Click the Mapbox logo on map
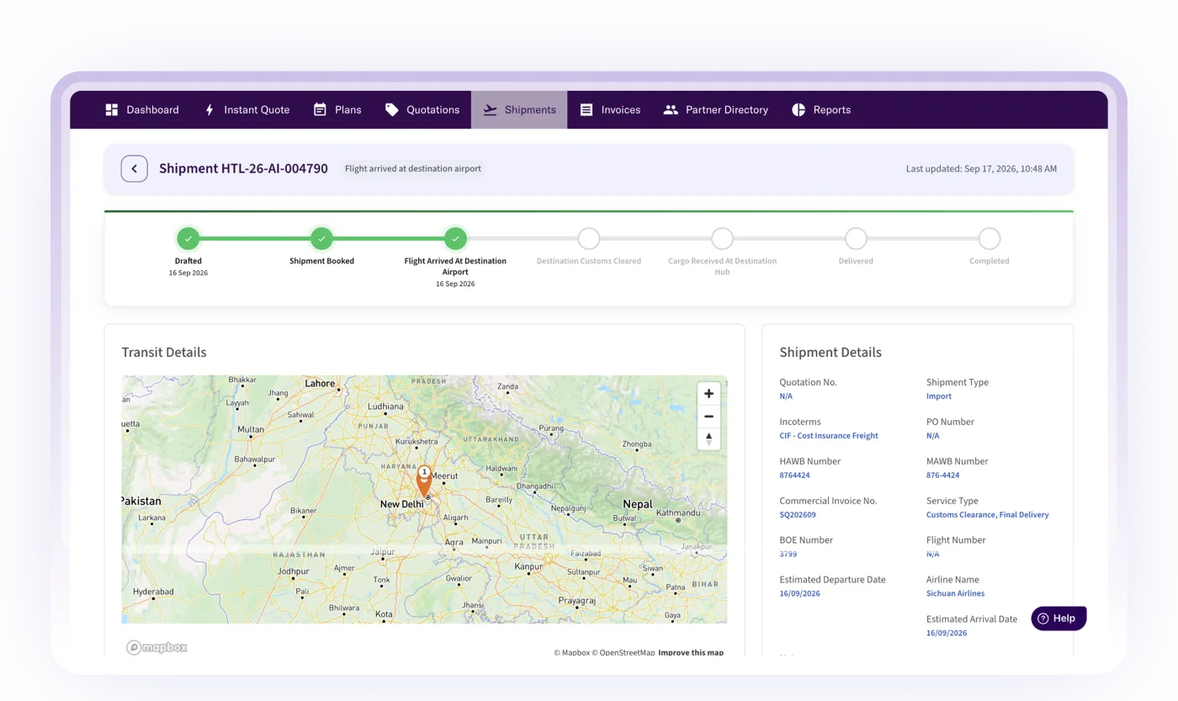 [x=157, y=647]
